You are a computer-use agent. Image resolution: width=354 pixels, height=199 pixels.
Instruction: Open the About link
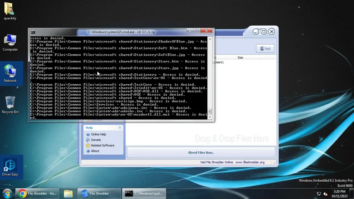click(x=95, y=151)
